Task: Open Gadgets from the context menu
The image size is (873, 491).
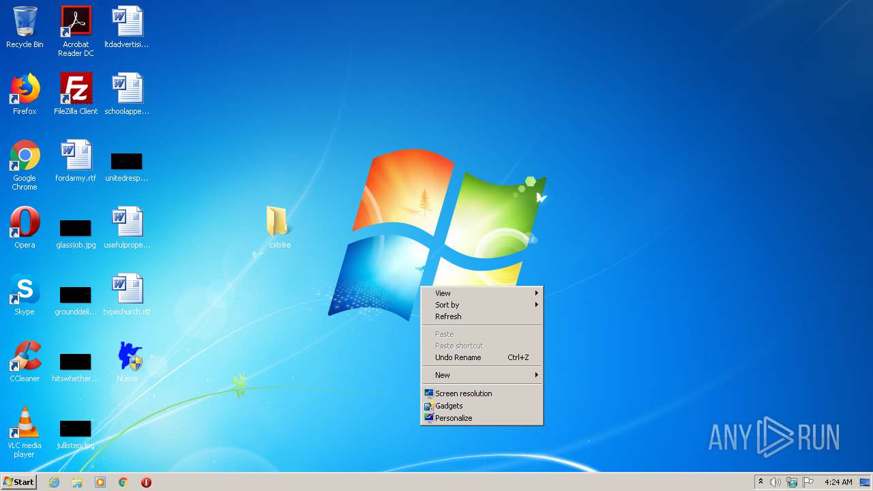Action: coord(482,406)
